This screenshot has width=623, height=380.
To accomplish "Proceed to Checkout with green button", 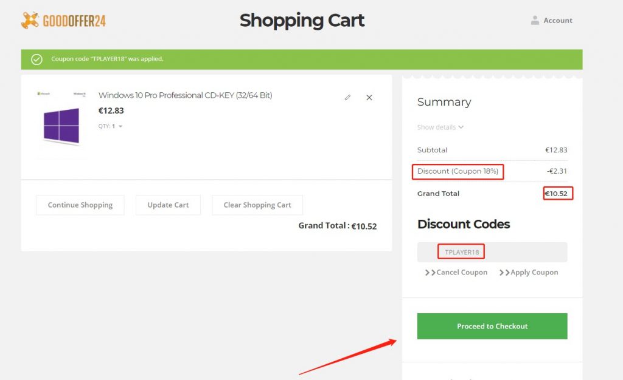I will [492, 326].
